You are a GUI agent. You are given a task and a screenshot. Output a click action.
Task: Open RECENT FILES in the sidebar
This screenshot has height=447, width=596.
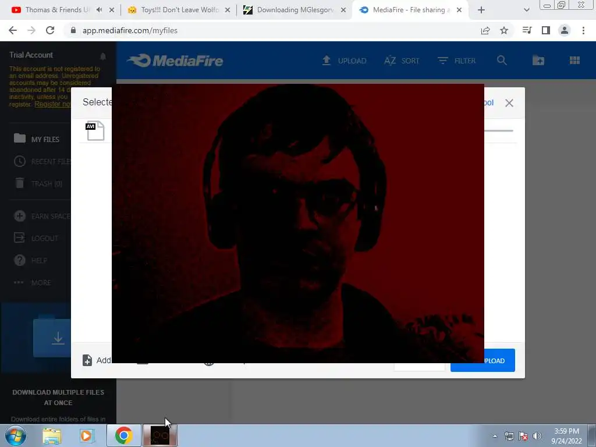tap(42, 161)
